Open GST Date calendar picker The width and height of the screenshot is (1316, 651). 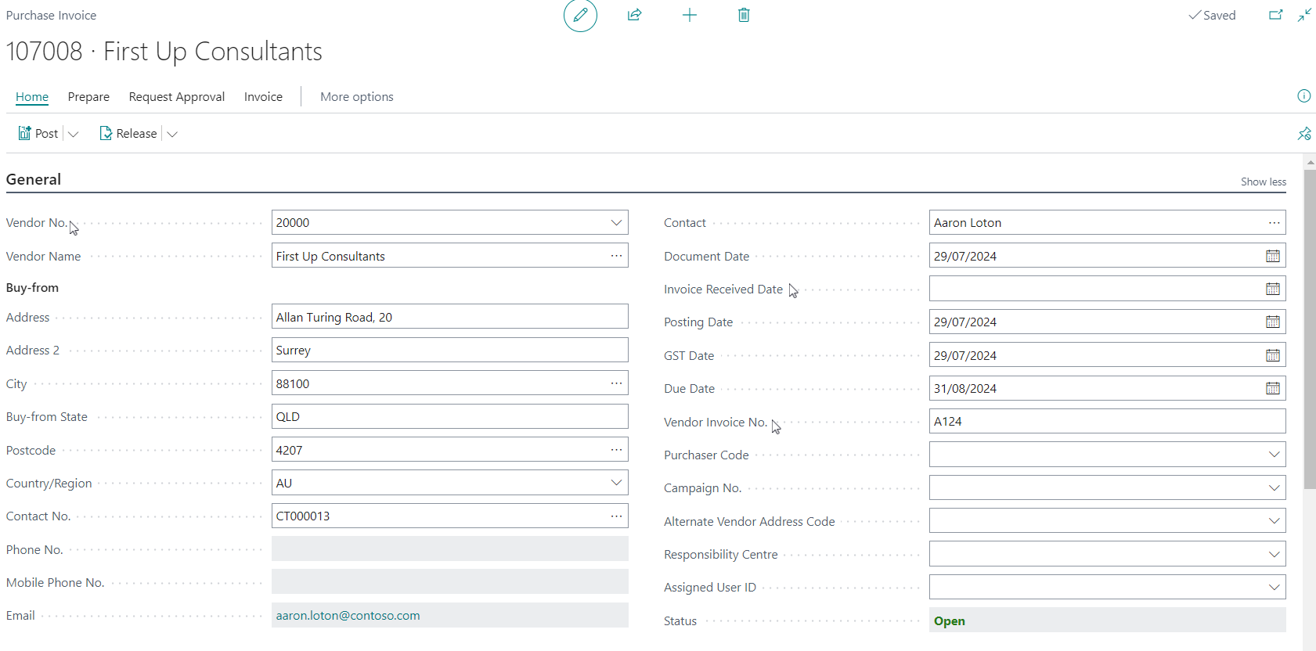click(1273, 355)
